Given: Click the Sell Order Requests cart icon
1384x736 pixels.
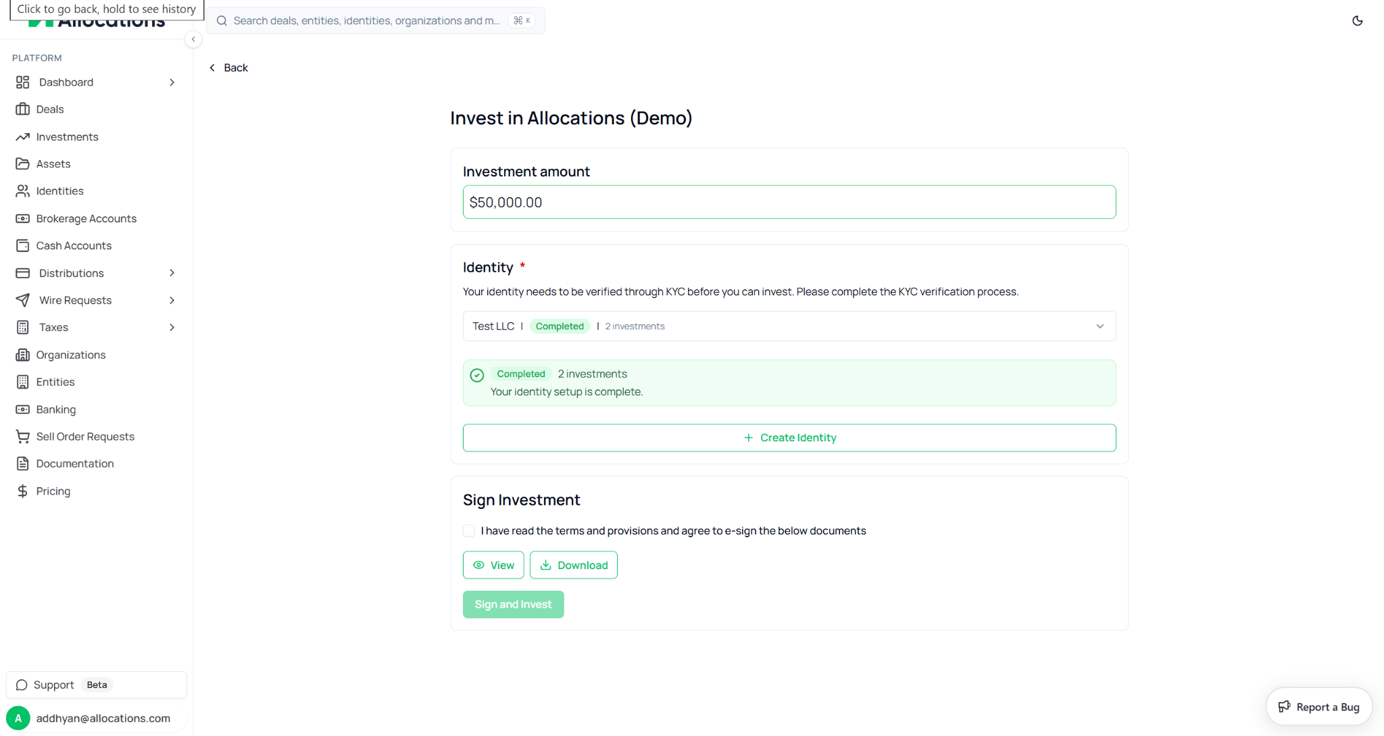Looking at the screenshot, I should pyautogui.click(x=22, y=437).
